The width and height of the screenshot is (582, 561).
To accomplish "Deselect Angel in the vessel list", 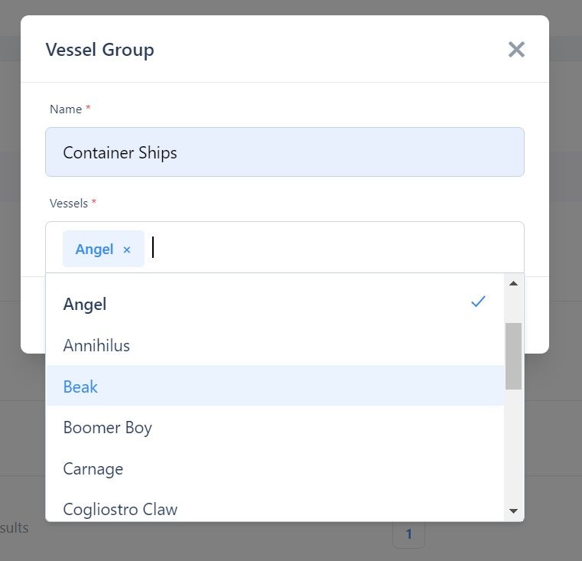I will tap(275, 305).
